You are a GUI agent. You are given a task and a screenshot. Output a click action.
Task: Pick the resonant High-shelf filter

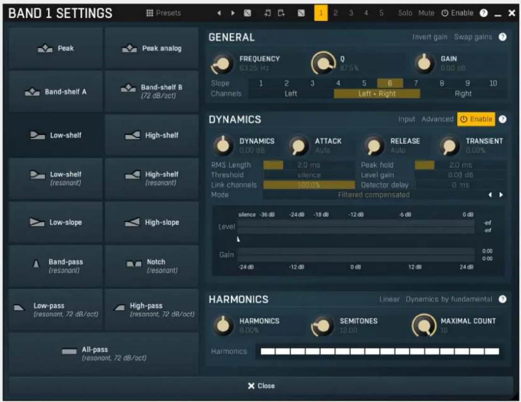pyautogui.click(x=152, y=178)
